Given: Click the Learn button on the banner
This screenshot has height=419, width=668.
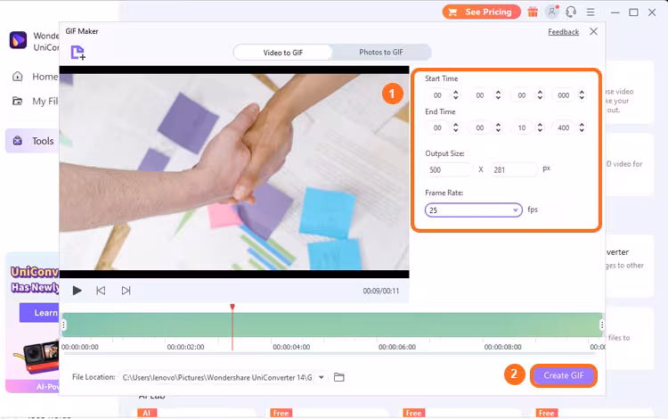Looking at the screenshot, I should tap(39, 313).
